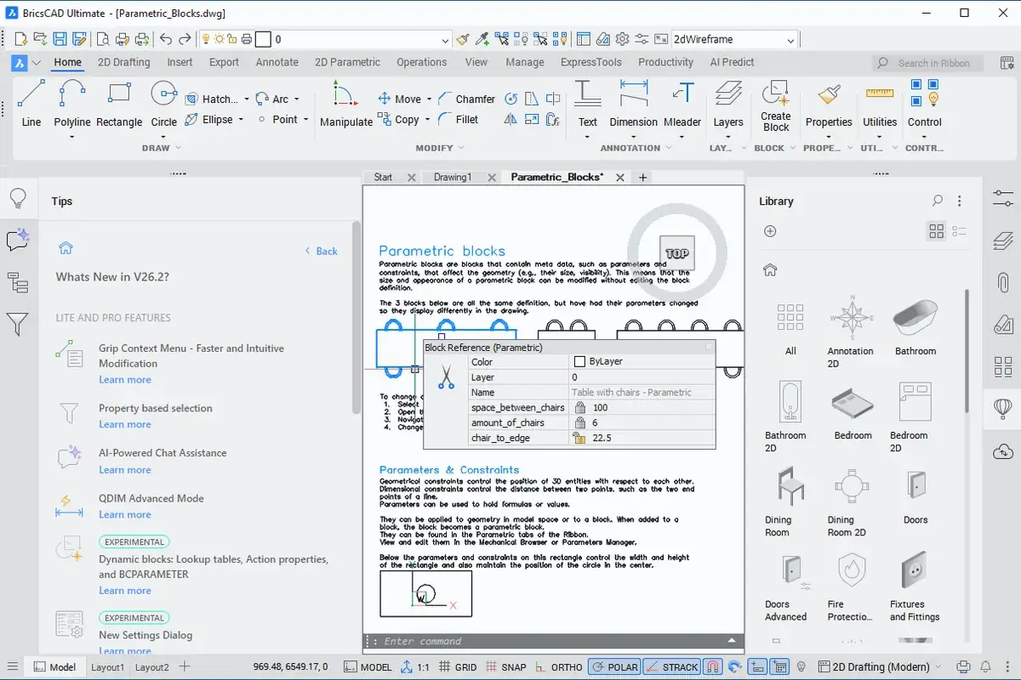The image size is (1021, 680).
Task: Switch Library to grid view
Action: 937,231
